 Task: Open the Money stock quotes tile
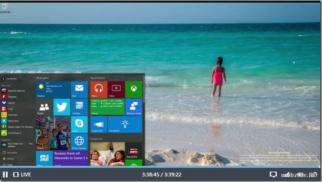coord(108,107)
